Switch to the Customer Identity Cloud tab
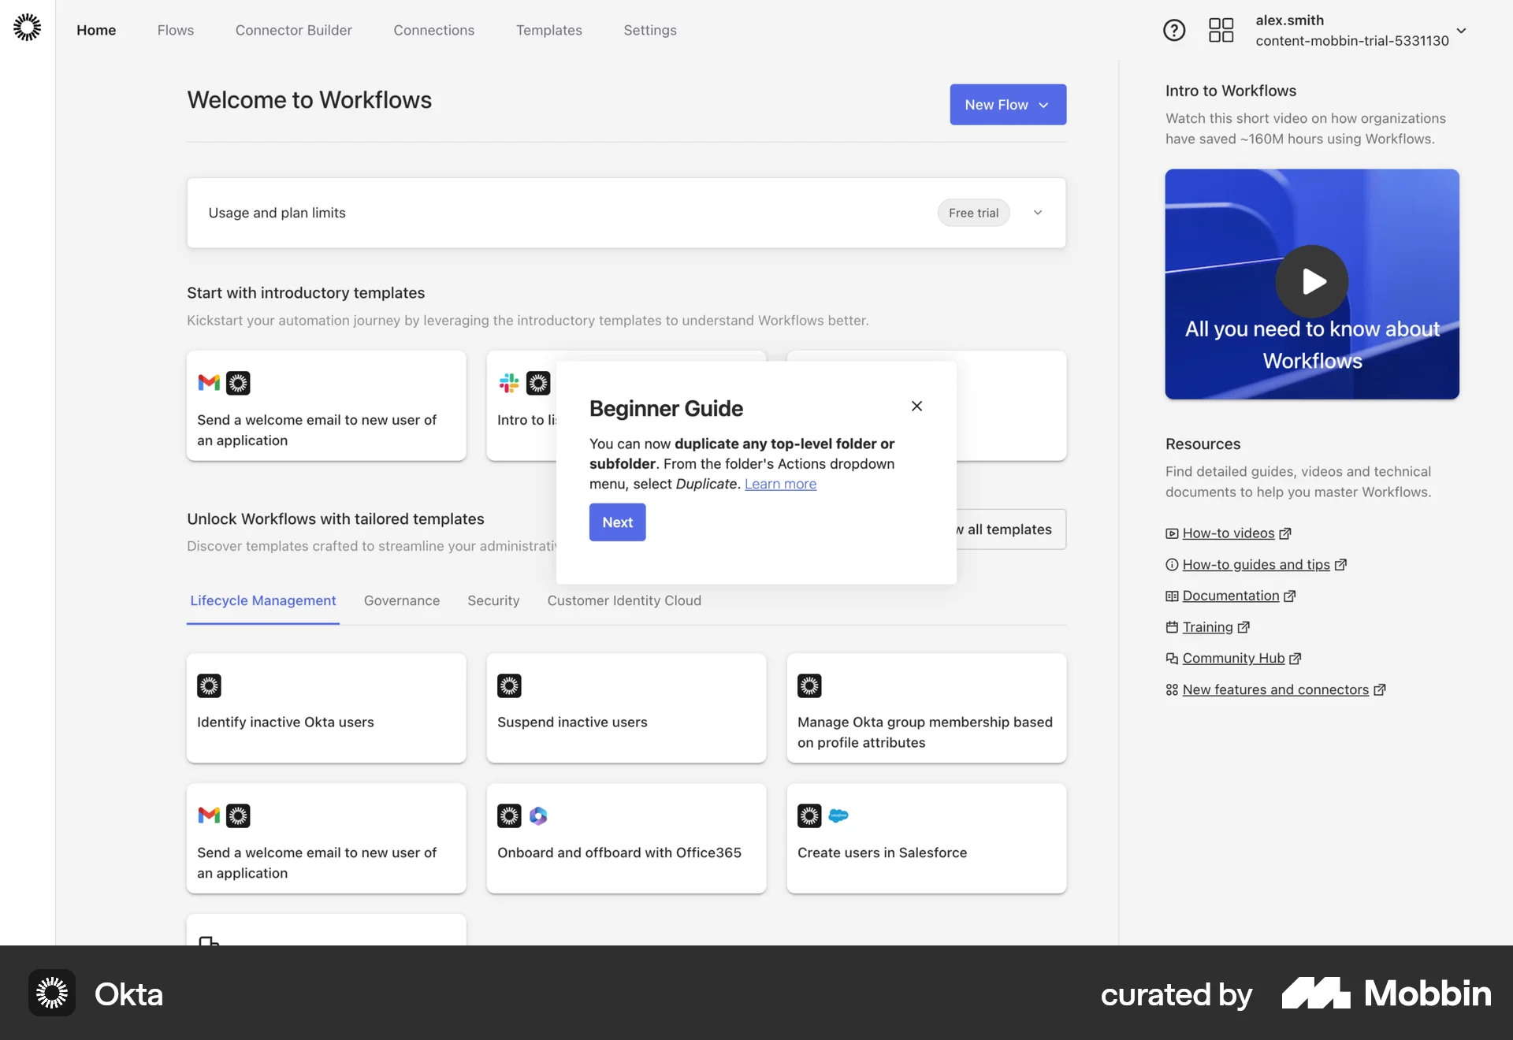Screen dimensions: 1513x1040 (x=623, y=600)
